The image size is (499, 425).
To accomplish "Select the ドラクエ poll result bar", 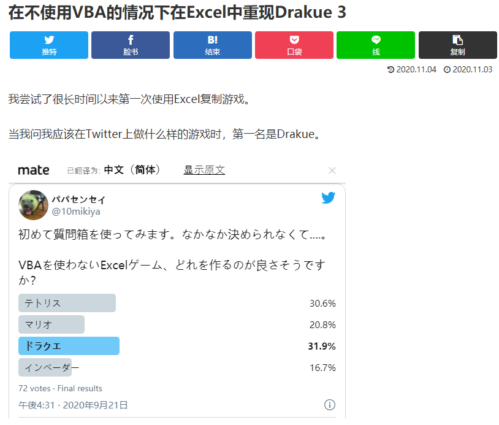I will (x=69, y=346).
